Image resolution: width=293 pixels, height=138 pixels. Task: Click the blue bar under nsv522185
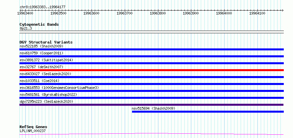(151, 49)
